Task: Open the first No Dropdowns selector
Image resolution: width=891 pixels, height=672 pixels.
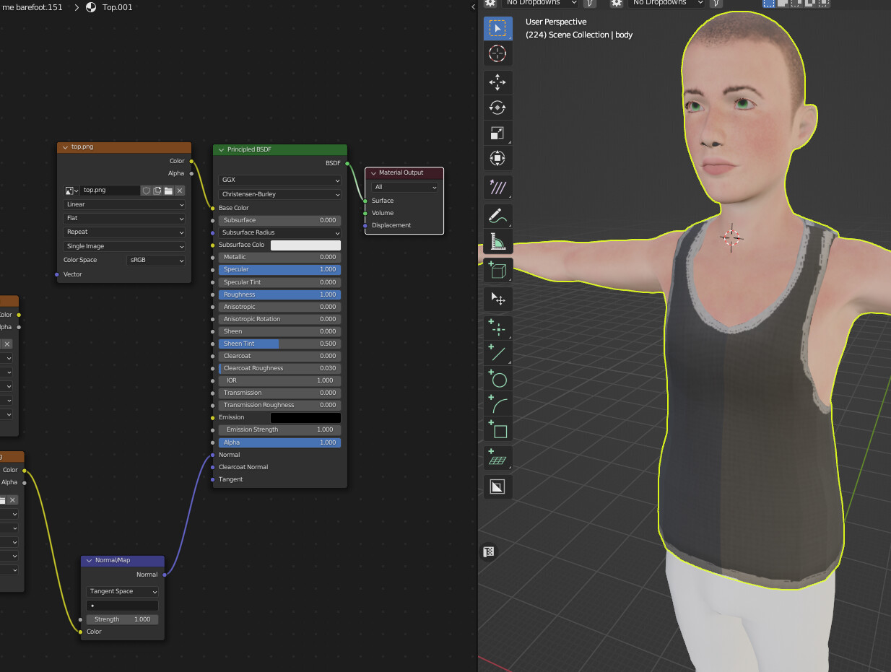Action: coord(541,3)
